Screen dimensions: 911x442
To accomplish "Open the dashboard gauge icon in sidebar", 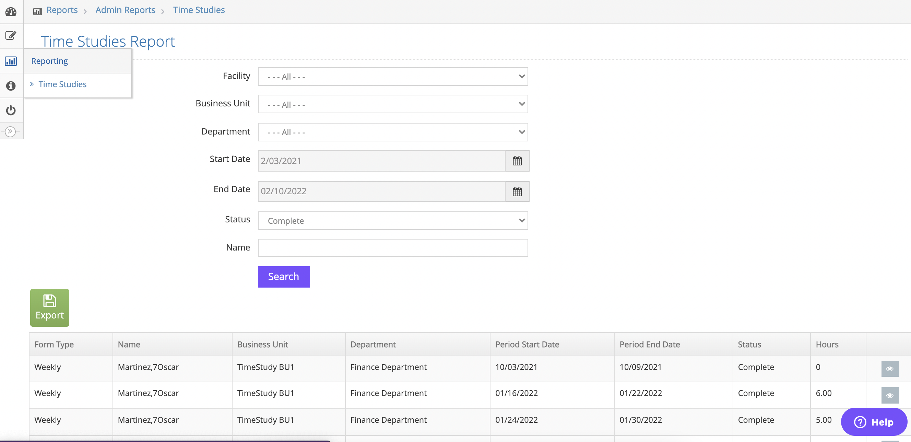I will pyautogui.click(x=11, y=12).
